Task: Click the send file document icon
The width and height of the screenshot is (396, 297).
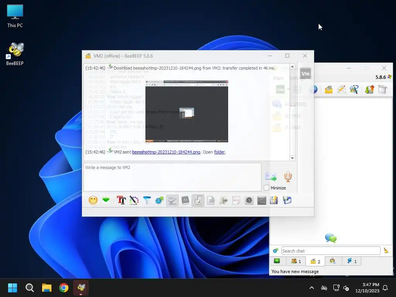Action: click(x=211, y=201)
